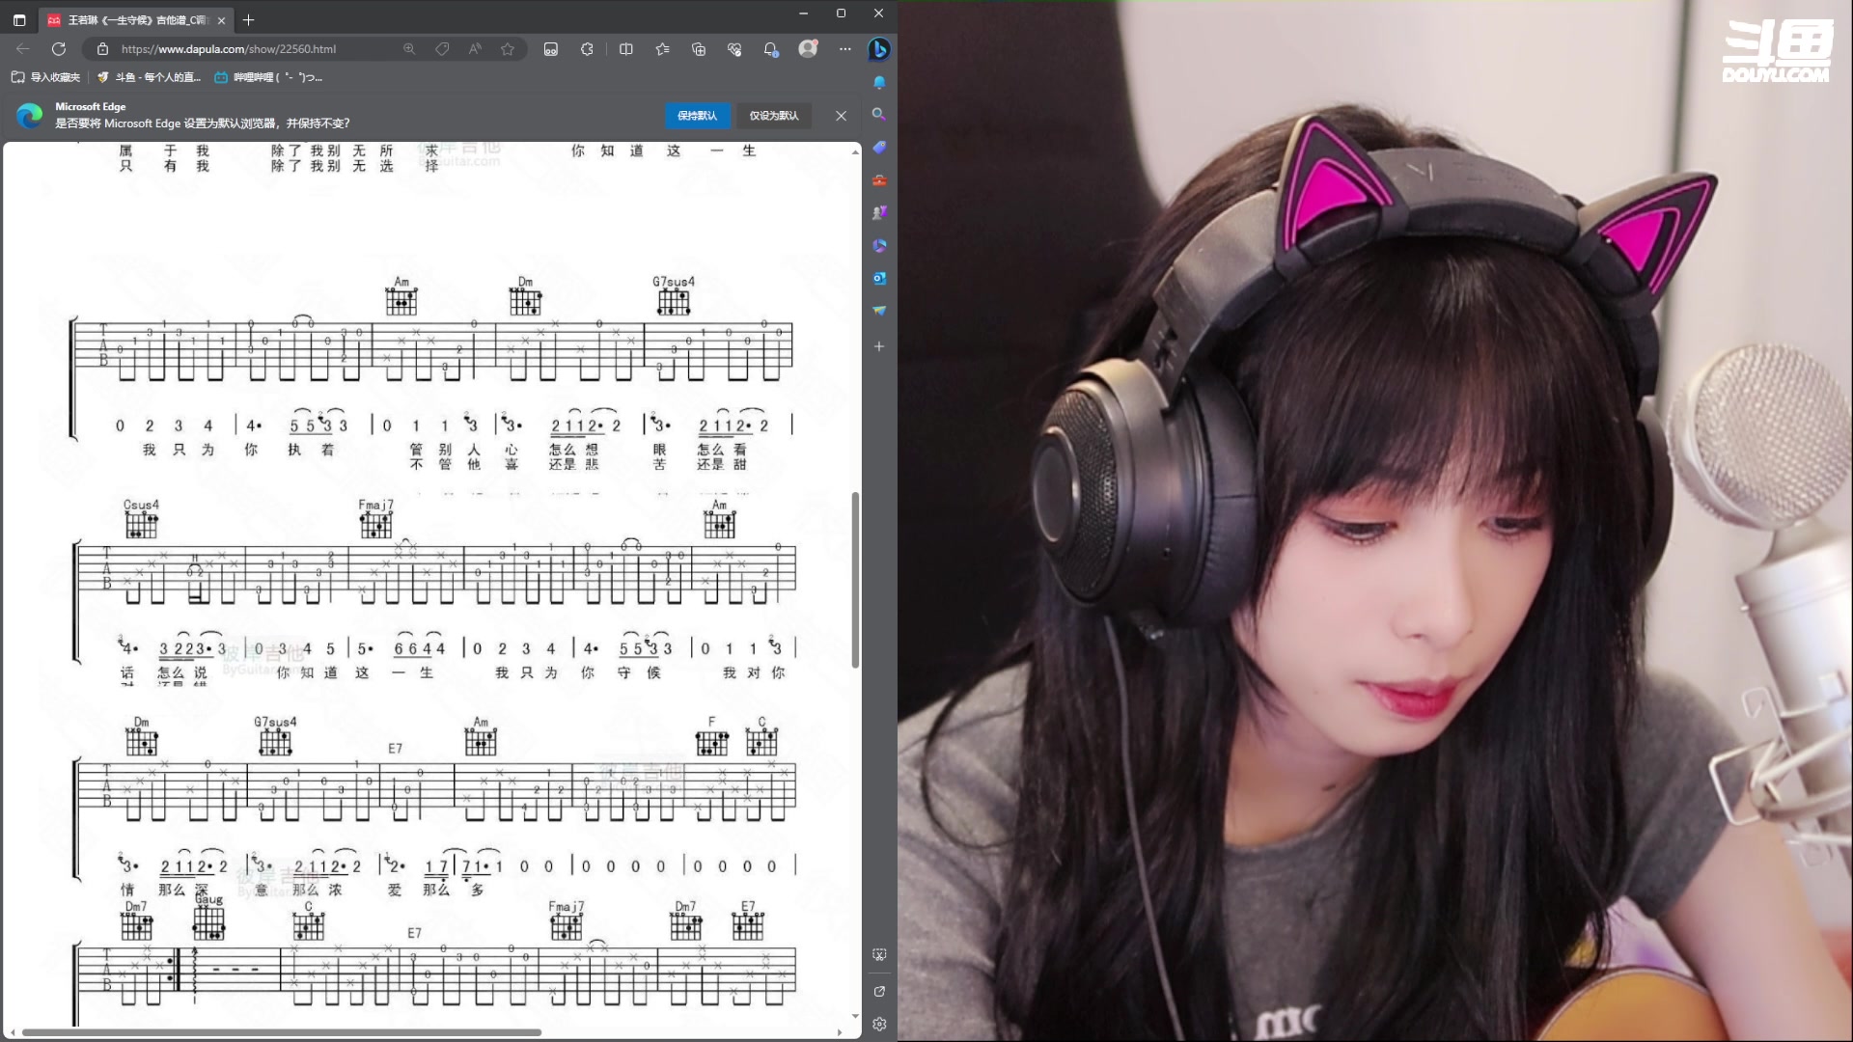Open notifications bell in the toolbar

click(770, 49)
